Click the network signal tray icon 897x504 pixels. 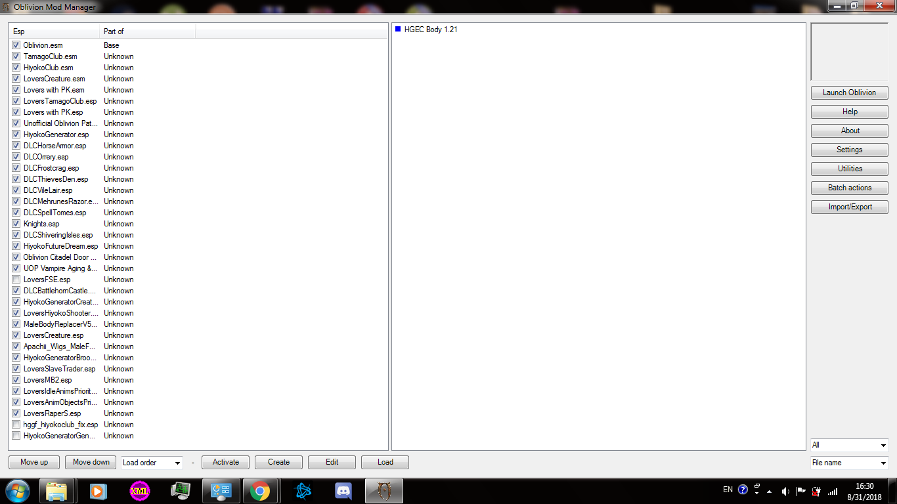pyautogui.click(x=833, y=491)
